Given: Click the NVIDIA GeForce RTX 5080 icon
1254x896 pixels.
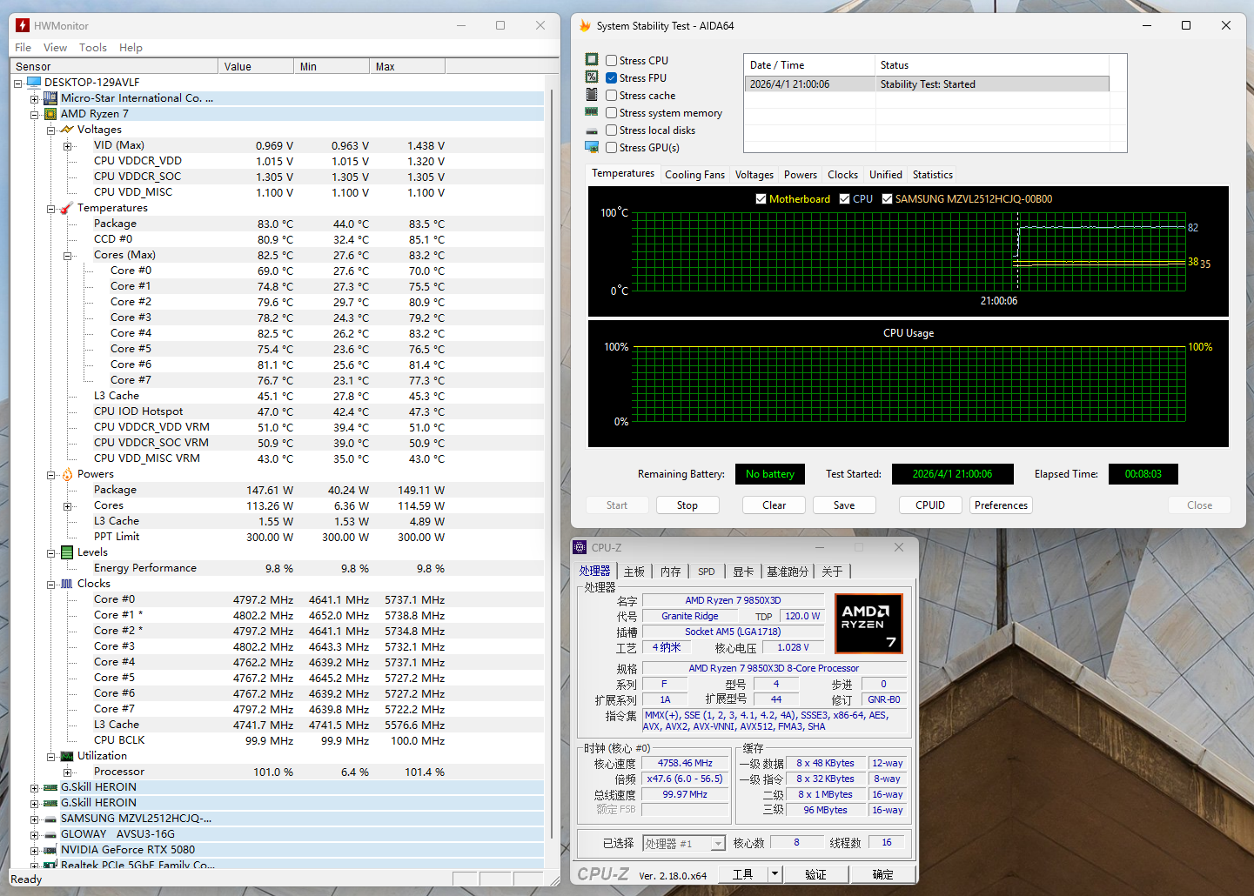Looking at the screenshot, I should coord(50,850).
